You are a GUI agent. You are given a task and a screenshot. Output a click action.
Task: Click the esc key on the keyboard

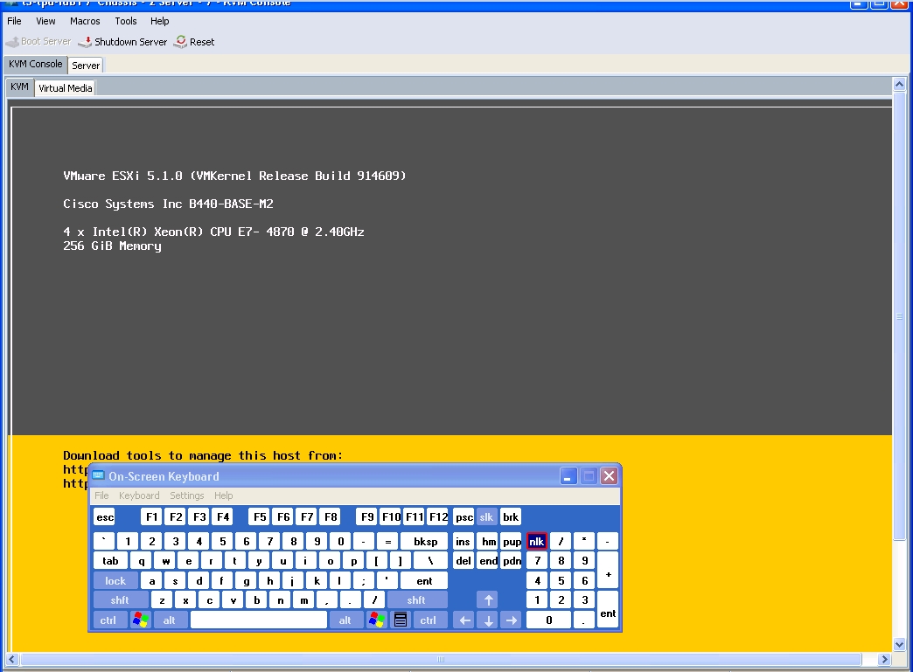(105, 517)
